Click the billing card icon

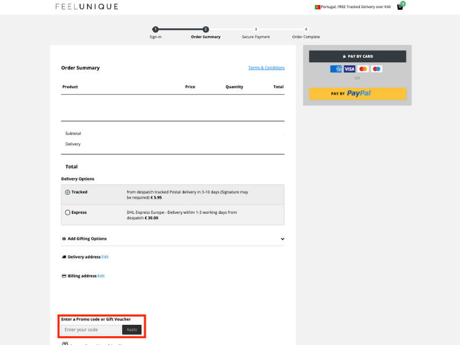[64, 276]
